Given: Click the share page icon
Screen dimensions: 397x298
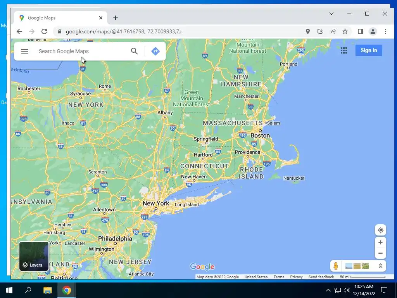Looking at the screenshot, I should tap(332, 31).
